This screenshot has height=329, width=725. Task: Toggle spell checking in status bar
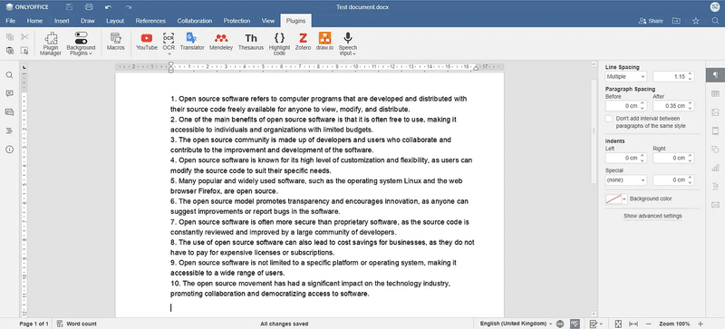[575, 324]
